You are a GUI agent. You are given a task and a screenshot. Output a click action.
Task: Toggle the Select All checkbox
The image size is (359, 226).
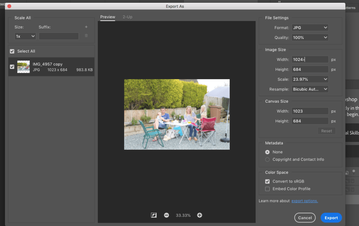coord(12,51)
